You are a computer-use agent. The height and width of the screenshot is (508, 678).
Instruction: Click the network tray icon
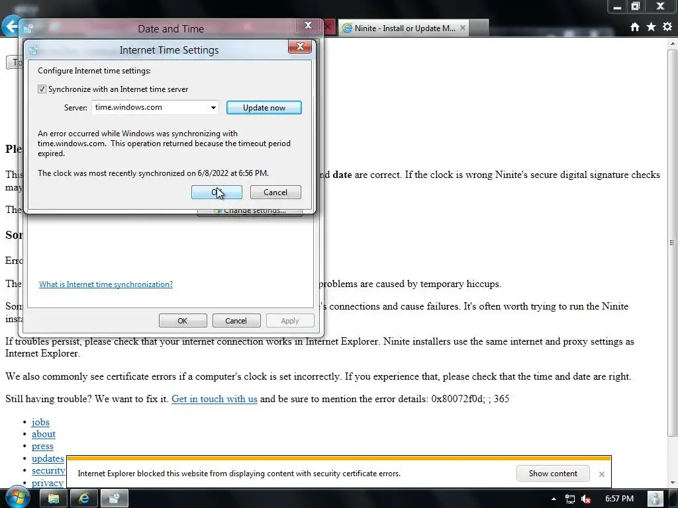tap(570, 499)
